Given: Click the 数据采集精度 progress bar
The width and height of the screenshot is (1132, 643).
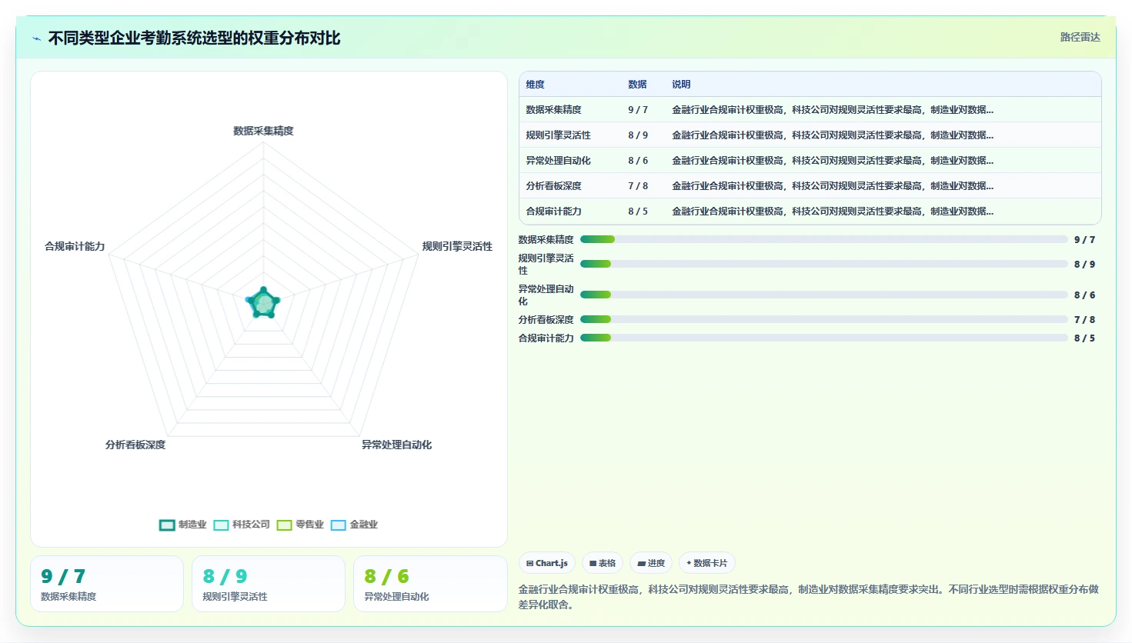Looking at the screenshot, I should point(824,239).
